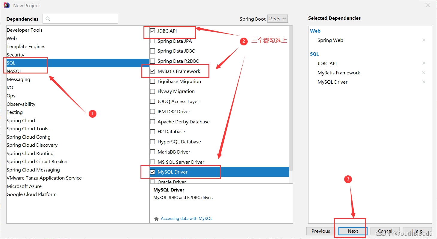Image resolution: width=437 pixels, height=239 pixels.
Task: Enable the Spring Data JDBC checkbox
Action: click(152, 51)
